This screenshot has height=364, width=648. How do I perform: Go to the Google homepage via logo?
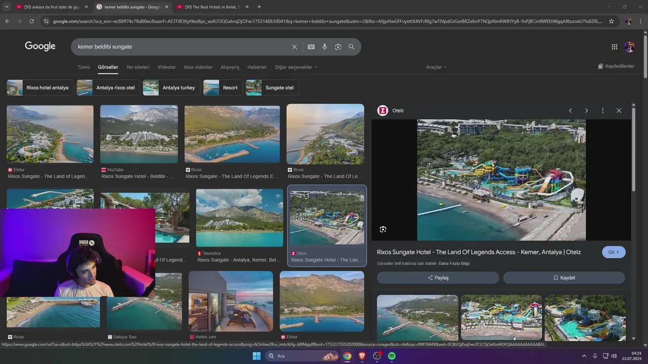(x=40, y=47)
